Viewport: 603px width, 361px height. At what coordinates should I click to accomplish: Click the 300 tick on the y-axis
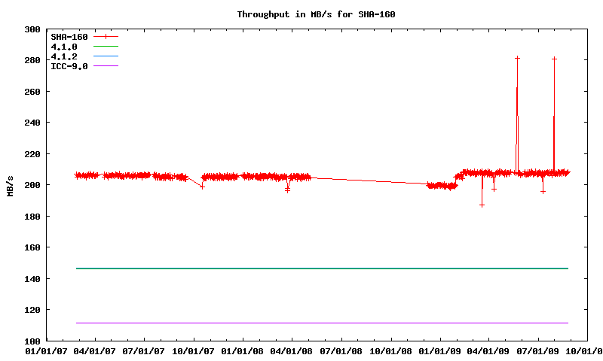pyautogui.click(x=32, y=29)
